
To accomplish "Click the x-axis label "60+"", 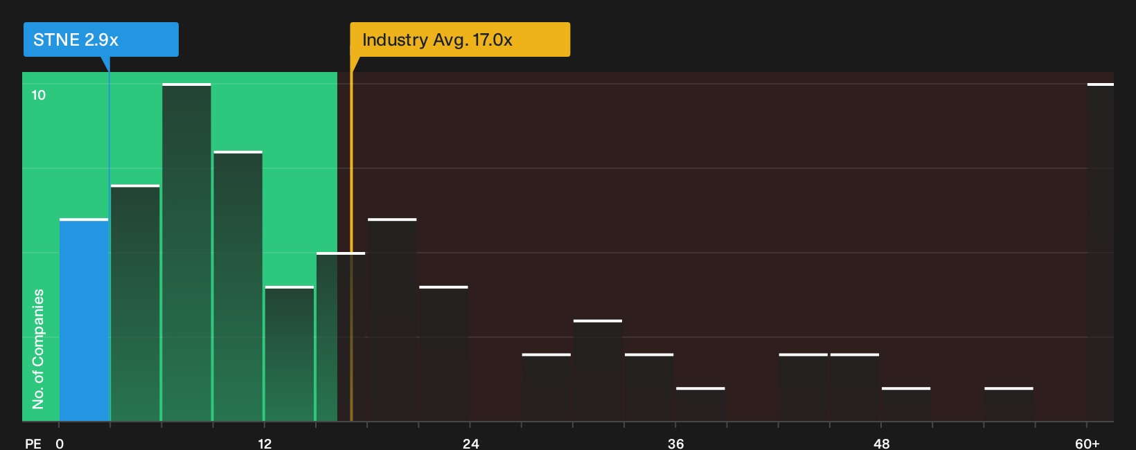I will (x=1087, y=443).
